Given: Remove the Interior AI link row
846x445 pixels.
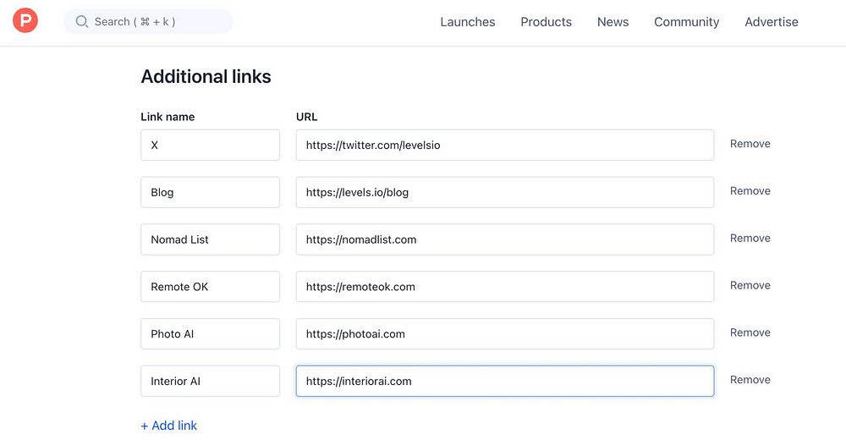Looking at the screenshot, I should [x=750, y=381].
